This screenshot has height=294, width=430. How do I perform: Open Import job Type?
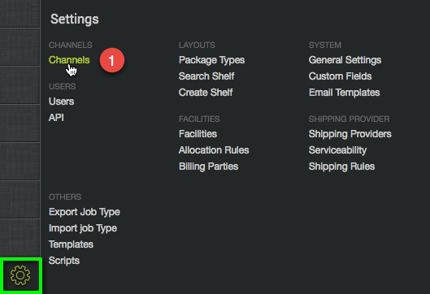(83, 228)
